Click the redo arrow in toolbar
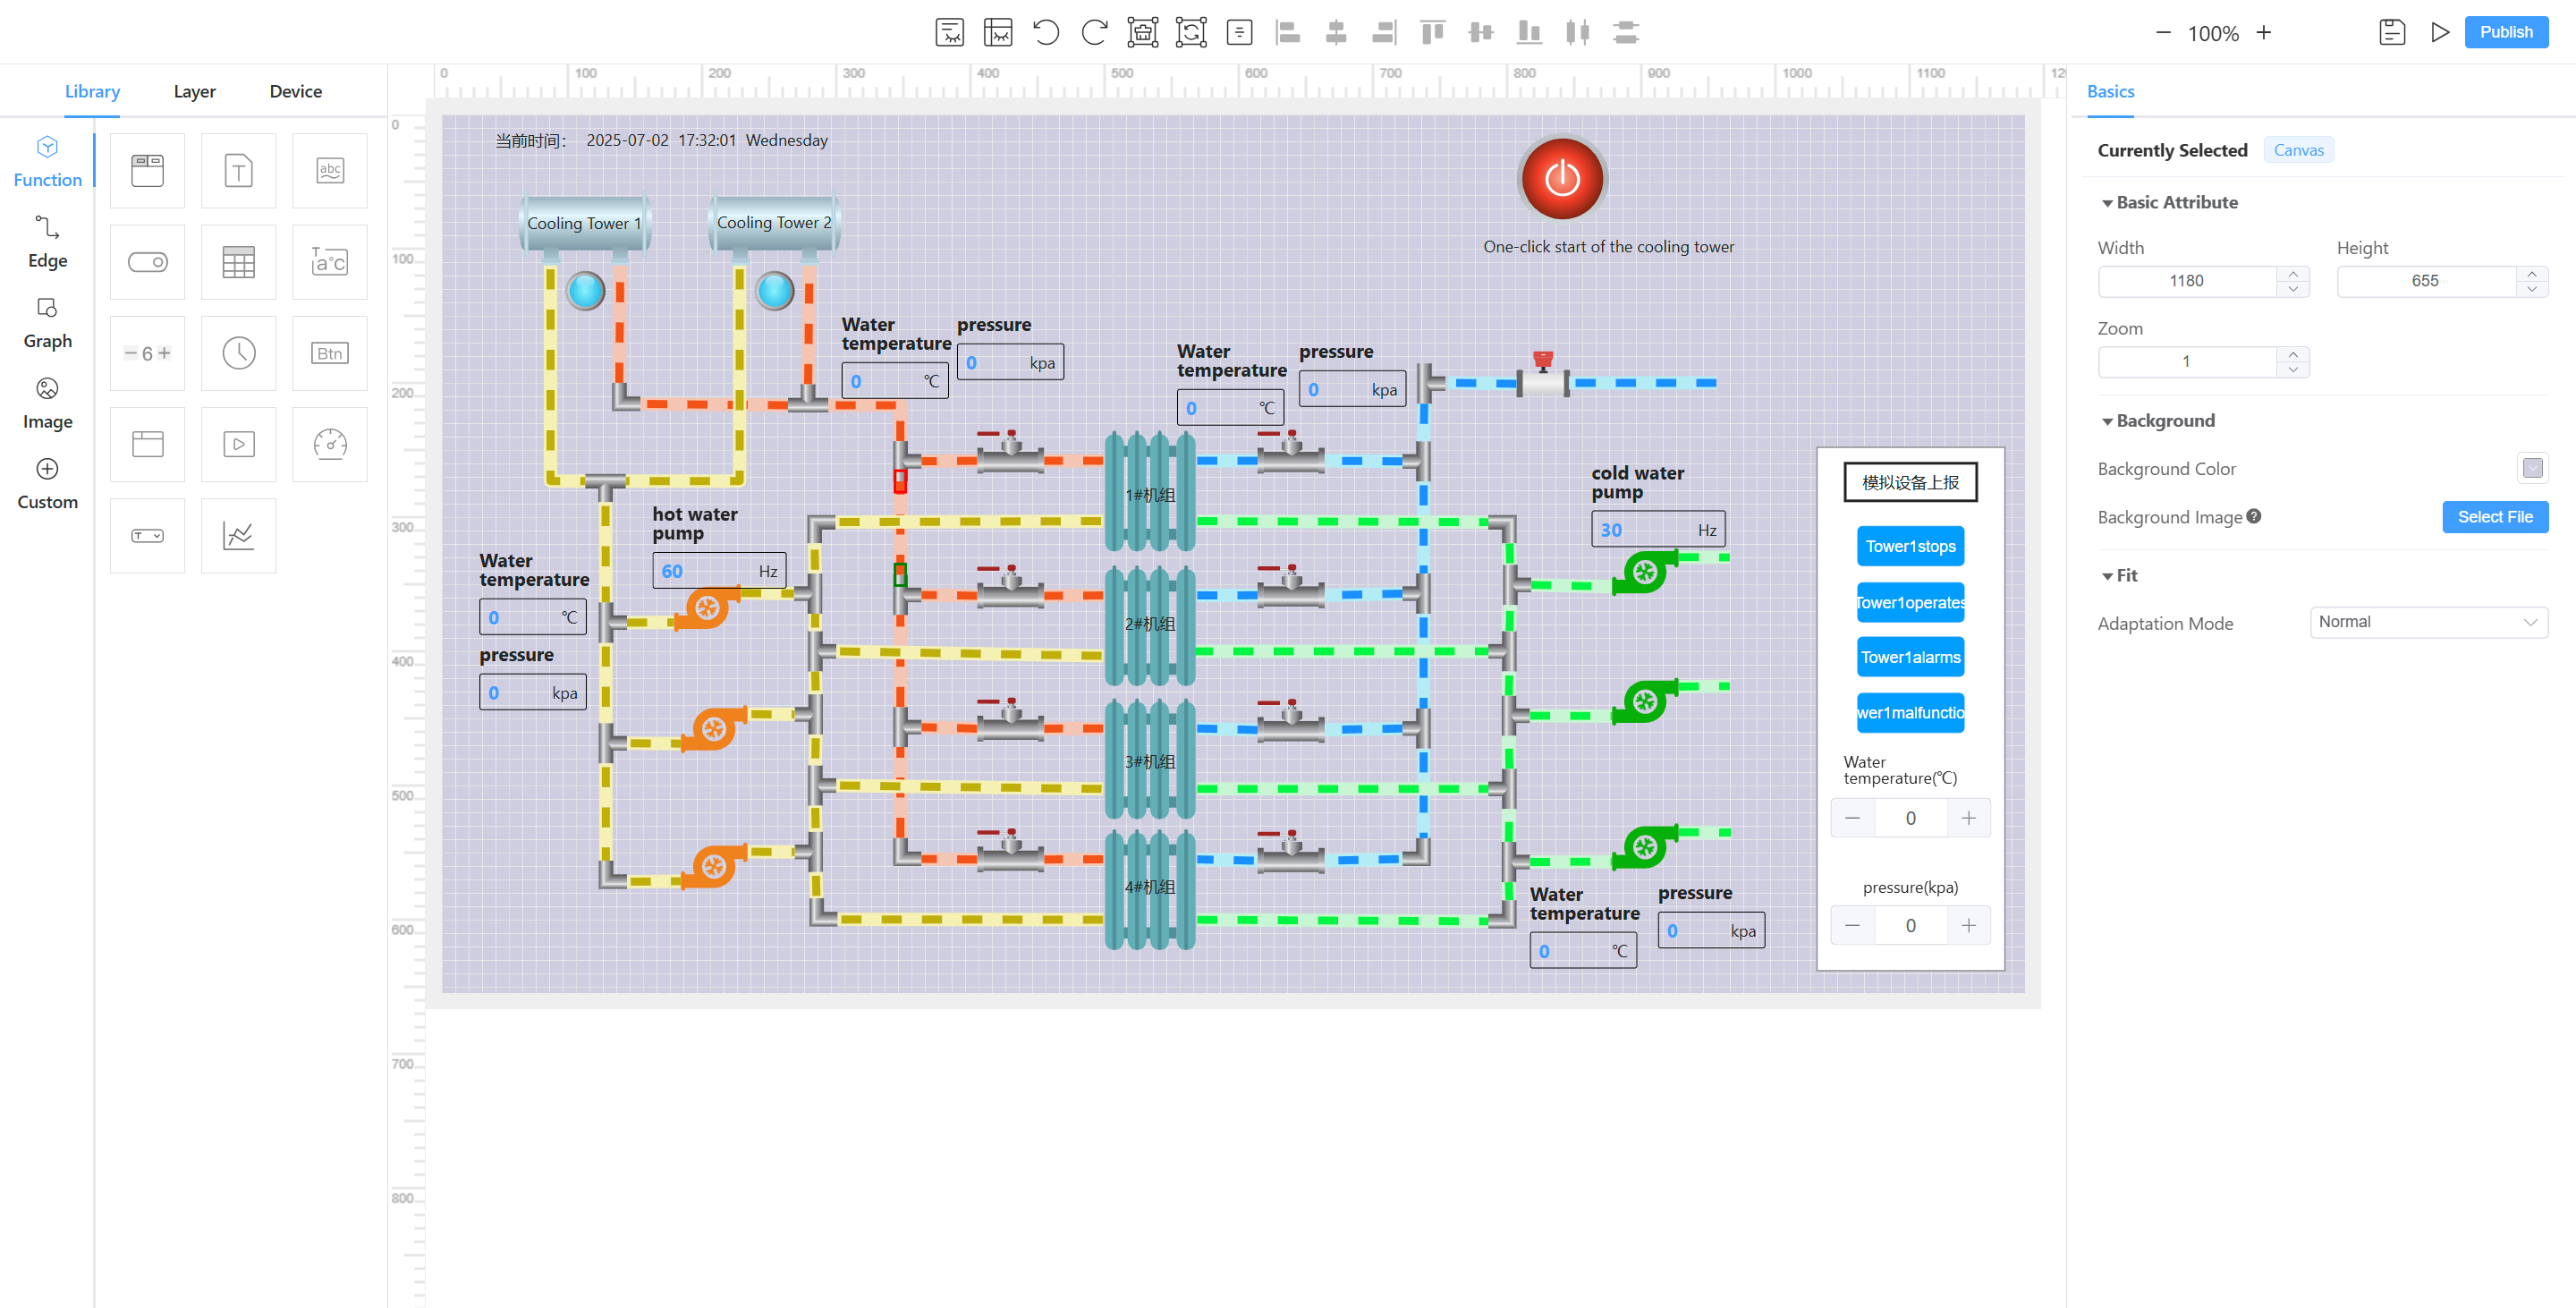This screenshot has width=2576, height=1308. coord(1094,32)
